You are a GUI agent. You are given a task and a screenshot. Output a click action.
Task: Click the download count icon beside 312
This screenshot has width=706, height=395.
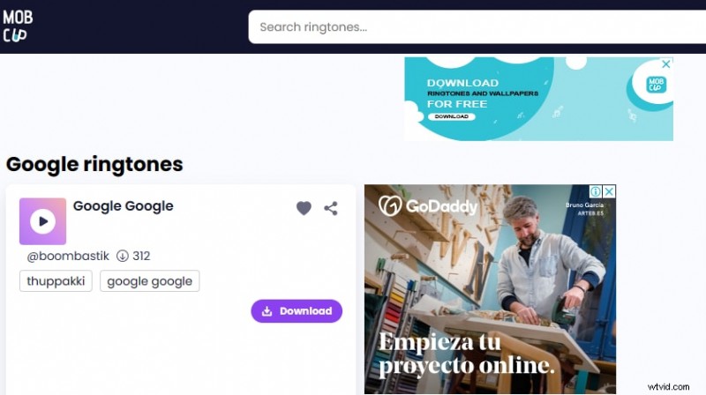pyautogui.click(x=123, y=256)
